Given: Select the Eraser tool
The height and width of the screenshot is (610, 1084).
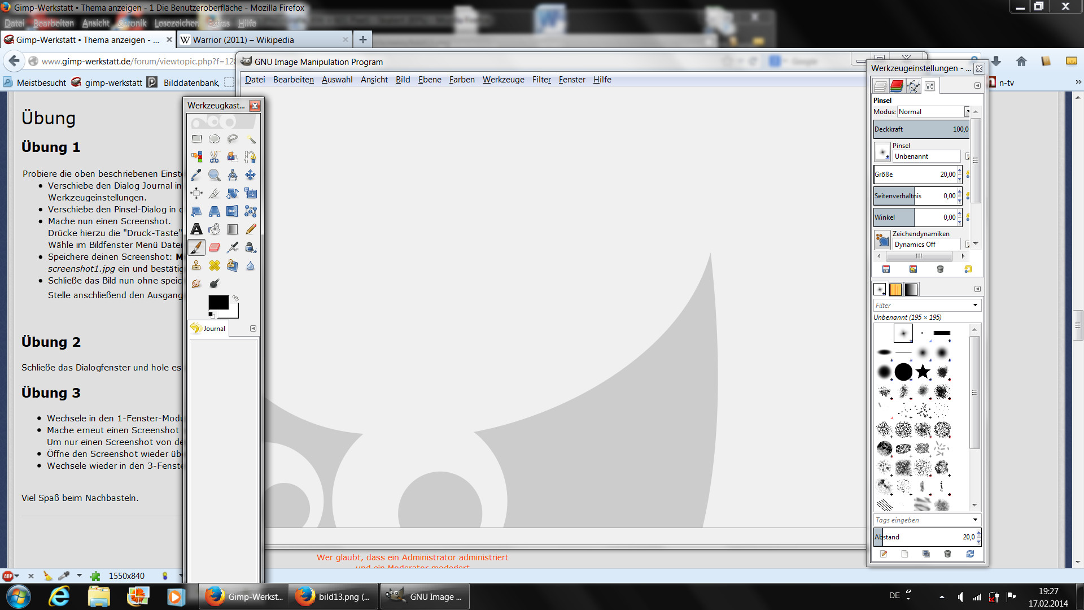Looking at the screenshot, I should coord(215,247).
